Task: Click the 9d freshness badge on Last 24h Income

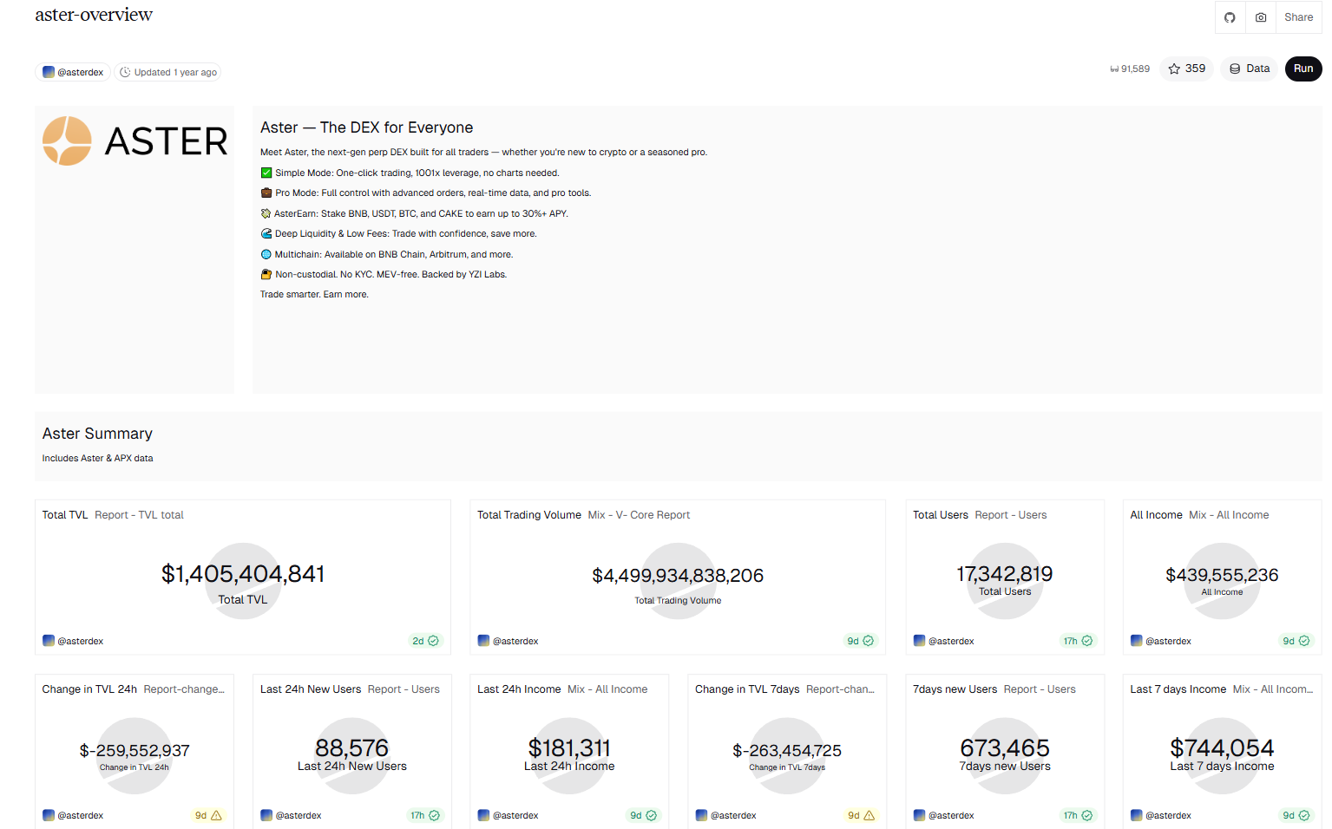Action: click(x=643, y=815)
